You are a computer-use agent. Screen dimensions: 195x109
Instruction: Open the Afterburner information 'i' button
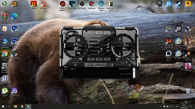(107, 33)
